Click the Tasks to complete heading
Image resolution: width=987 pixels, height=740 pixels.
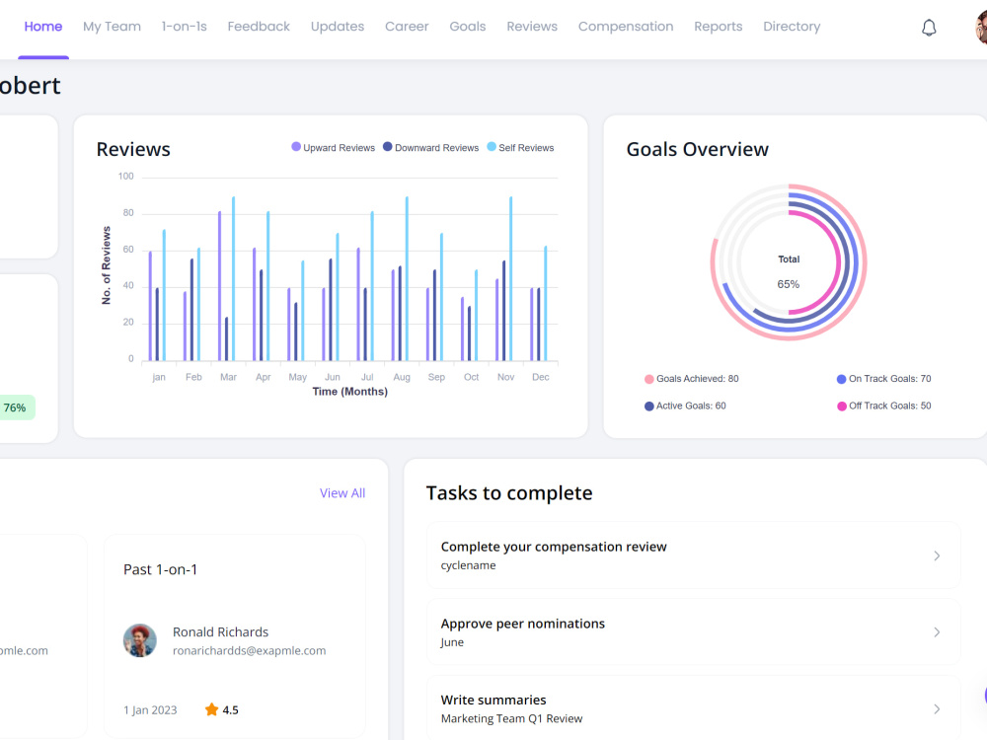click(x=509, y=492)
